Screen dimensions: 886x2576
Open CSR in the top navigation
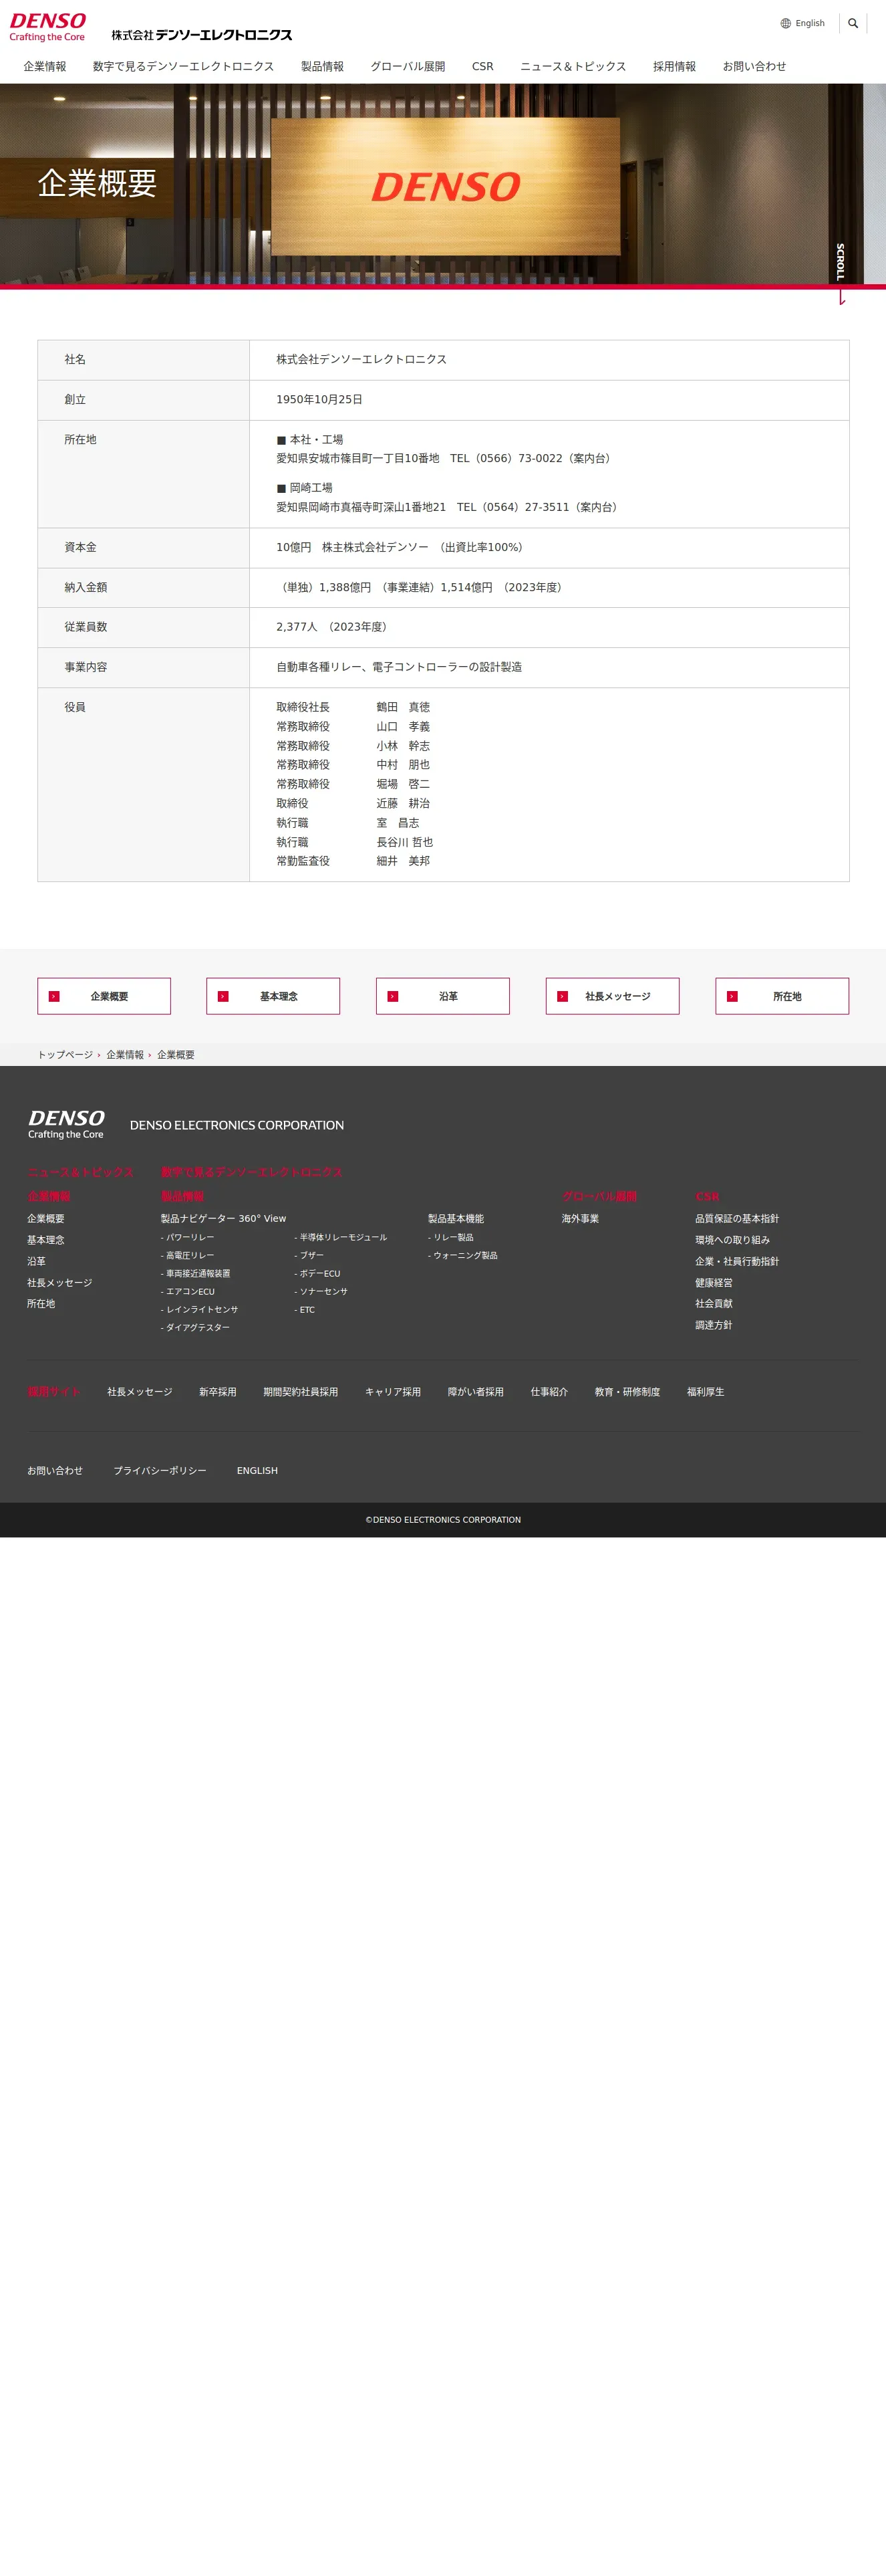click(x=482, y=66)
